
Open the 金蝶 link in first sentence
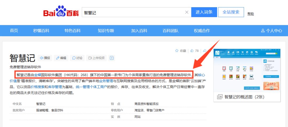[38, 75]
